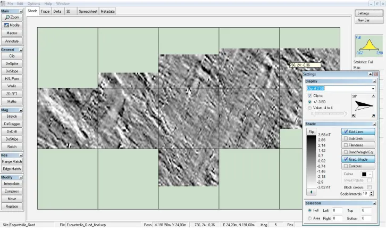
Task: Turn off Grad. Shade option
Action: [x=358, y=159]
